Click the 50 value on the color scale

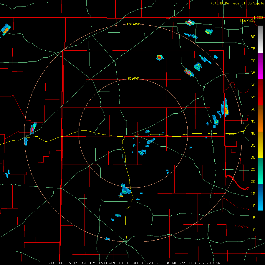click(253, 109)
